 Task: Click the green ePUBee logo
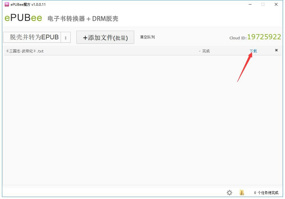[x=23, y=18]
